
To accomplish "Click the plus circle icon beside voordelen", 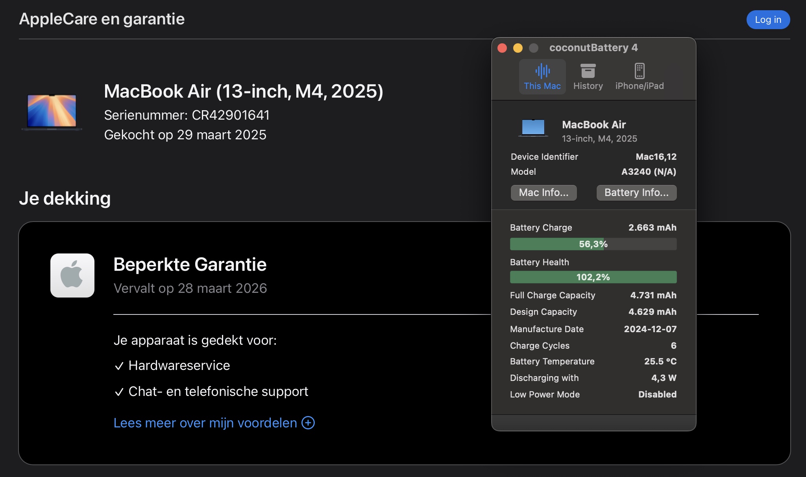I will tap(308, 423).
